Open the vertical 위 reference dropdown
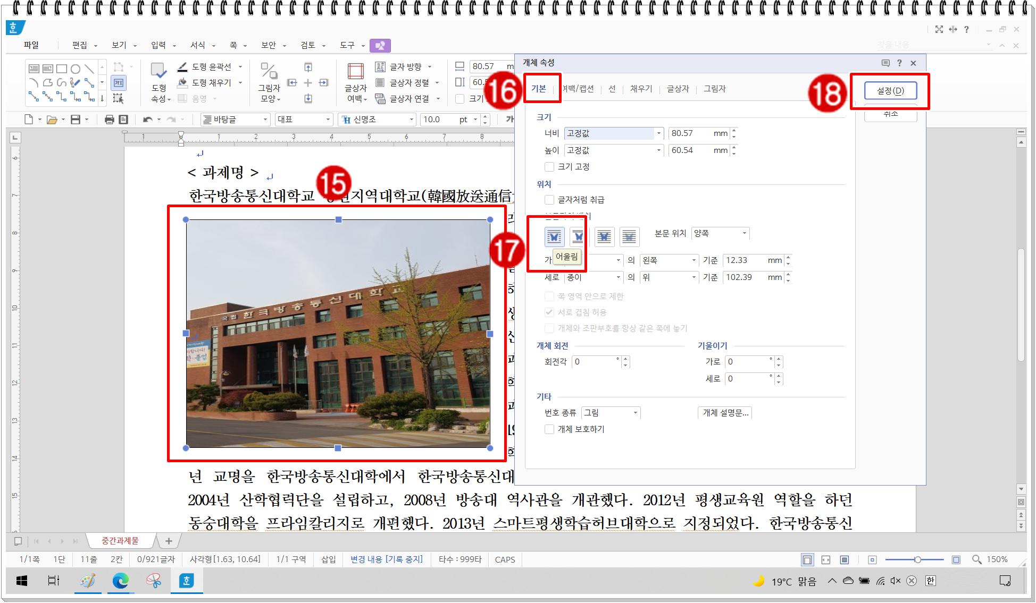1036x603 pixels. (669, 277)
